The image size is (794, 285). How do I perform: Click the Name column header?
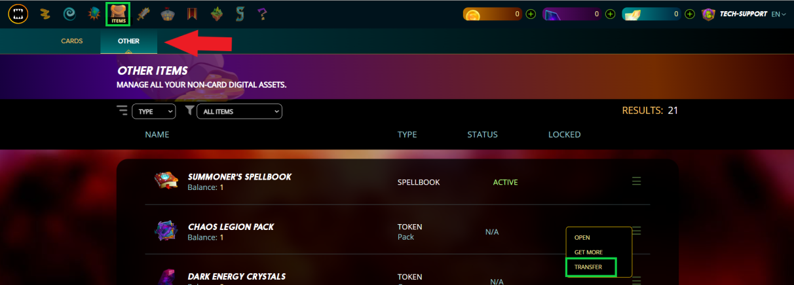coord(157,134)
